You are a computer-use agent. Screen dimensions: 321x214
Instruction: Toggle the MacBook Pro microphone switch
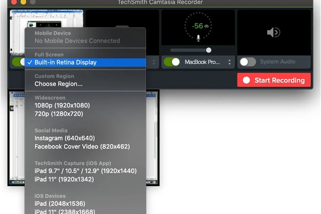point(172,62)
